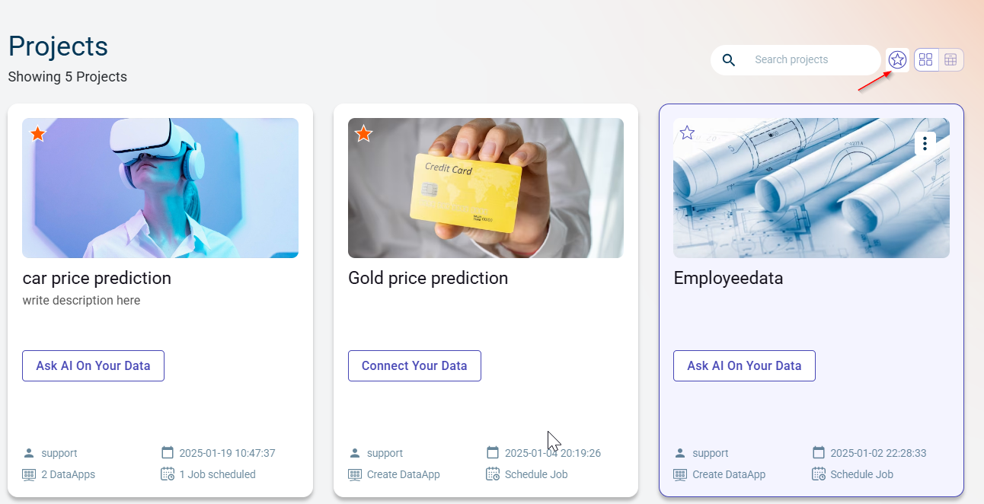Click Schedule Job on Gold price card

[x=536, y=474]
